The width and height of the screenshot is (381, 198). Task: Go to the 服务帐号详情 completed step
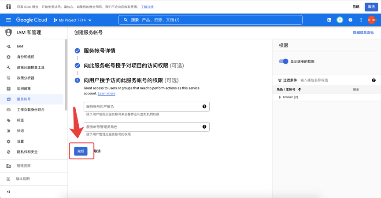tap(95, 50)
